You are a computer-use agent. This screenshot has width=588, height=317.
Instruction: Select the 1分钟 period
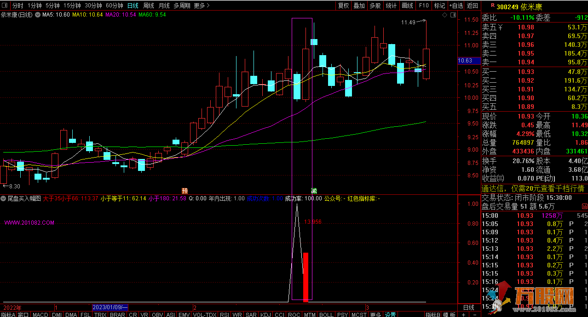pos(35,6)
